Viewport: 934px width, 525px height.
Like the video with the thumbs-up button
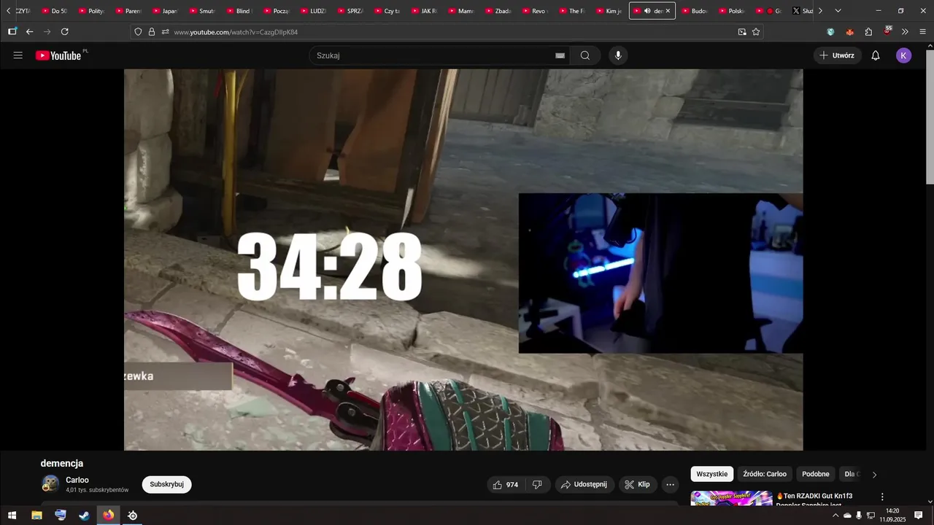(505, 484)
